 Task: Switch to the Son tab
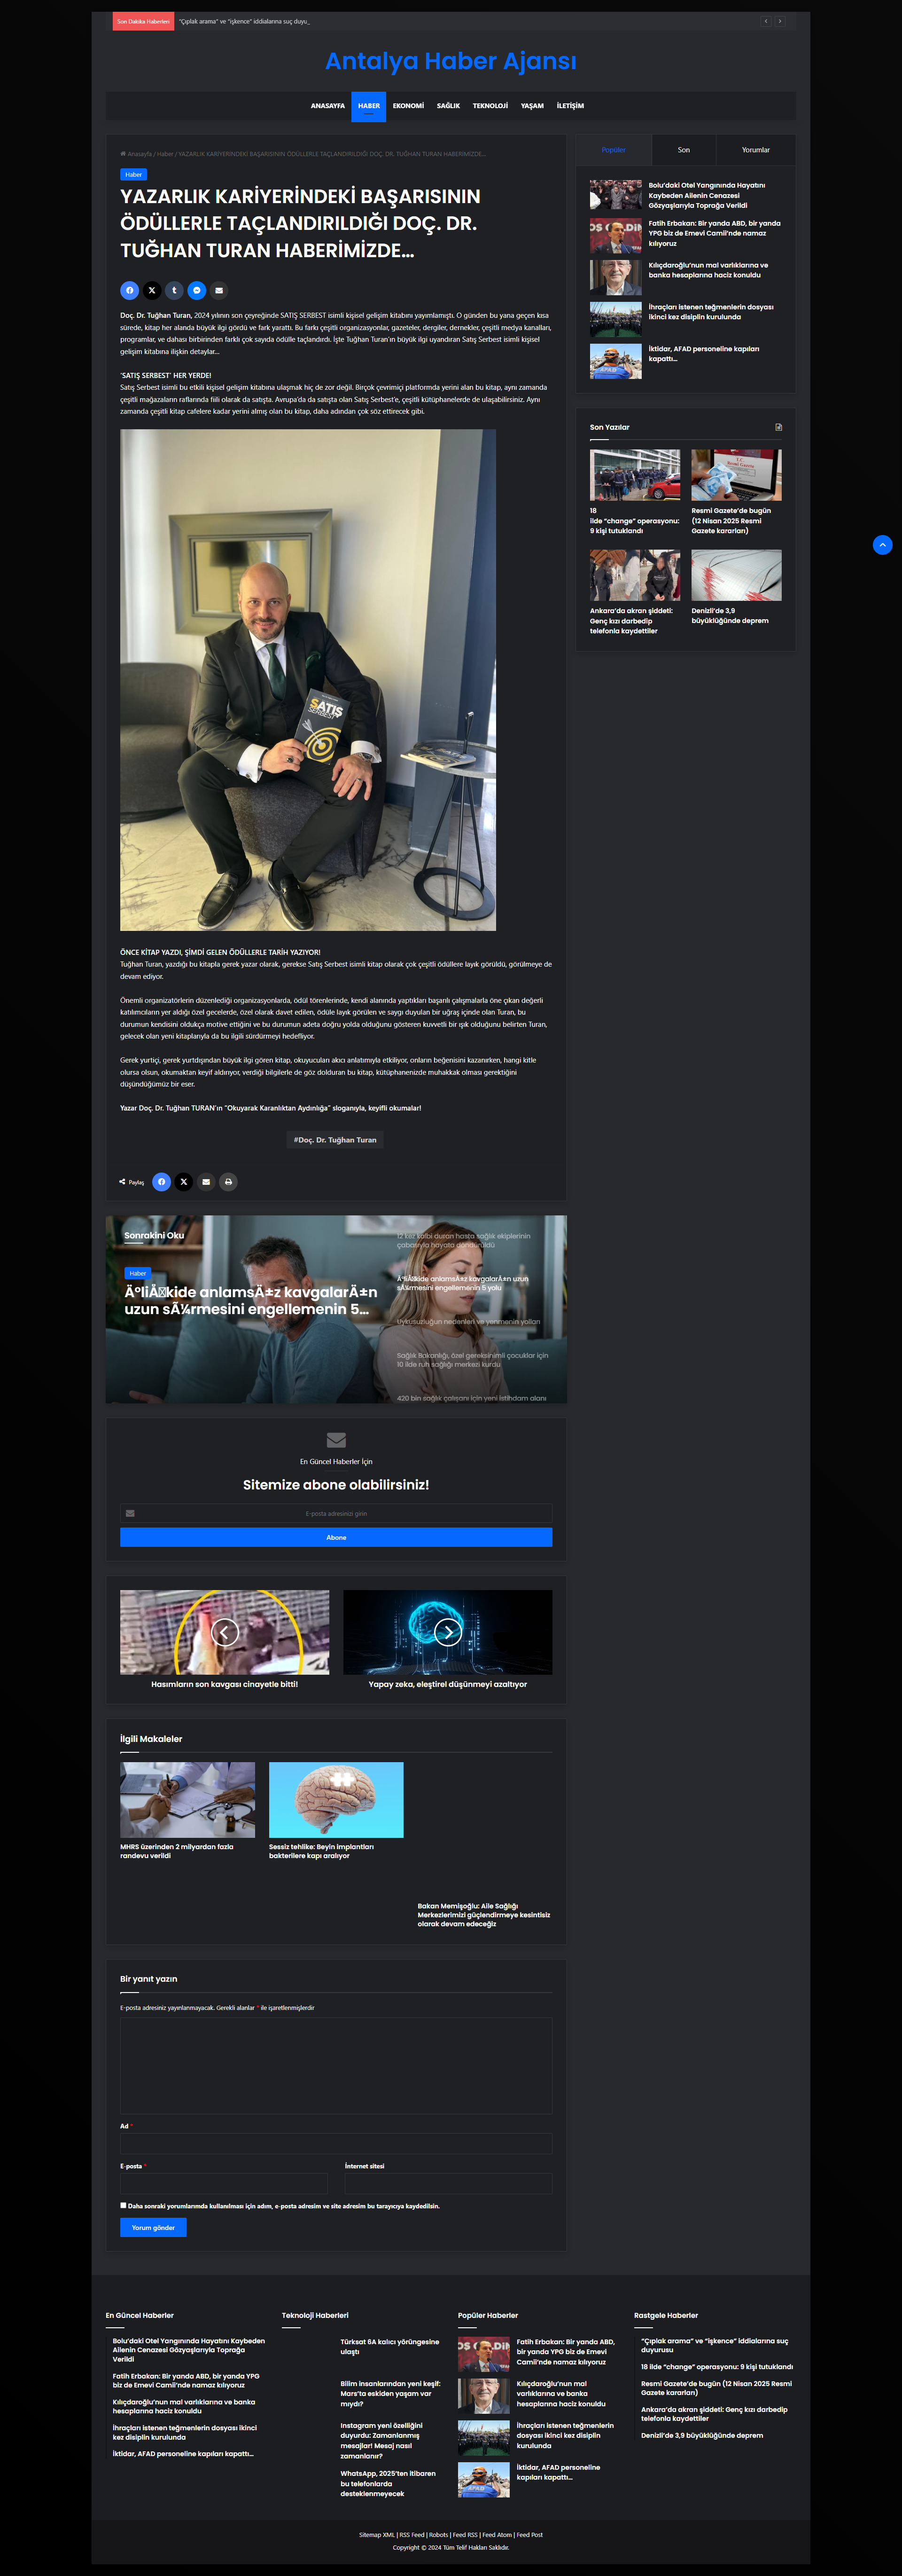click(x=683, y=150)
